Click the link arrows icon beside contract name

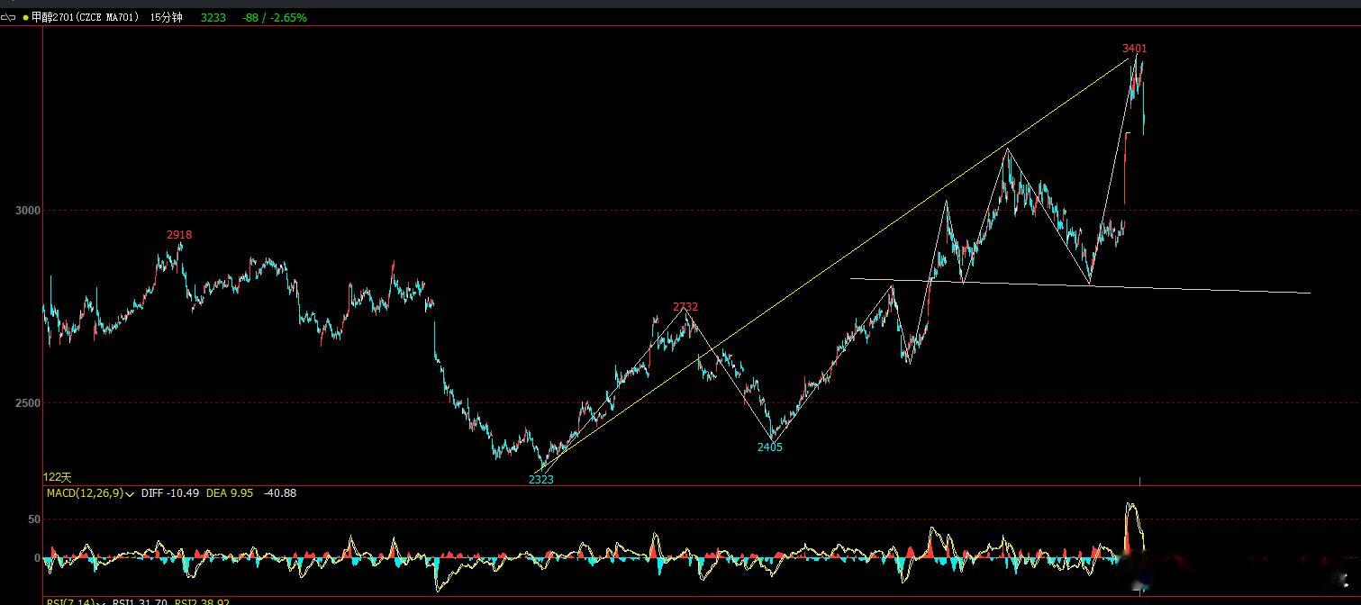9,17
